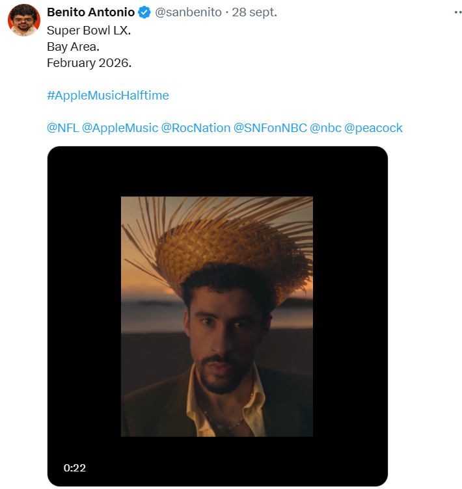This screenshot has width=462, height=489.
Task: Click the Benito Antonio display name
Action: [x=91, y=12]
